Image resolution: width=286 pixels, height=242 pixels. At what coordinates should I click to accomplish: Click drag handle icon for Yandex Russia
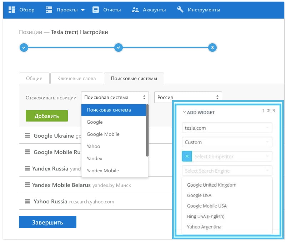click(27, 168)
